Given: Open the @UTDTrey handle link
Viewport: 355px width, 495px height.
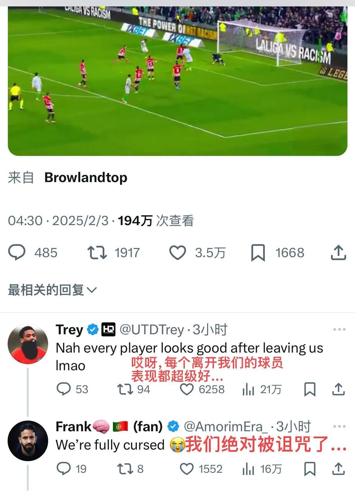Looking at the screenshot, I should [152, 330].
